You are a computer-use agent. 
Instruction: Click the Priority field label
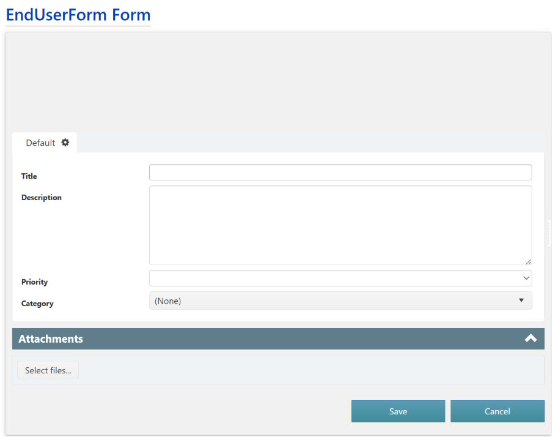[34, 282]
